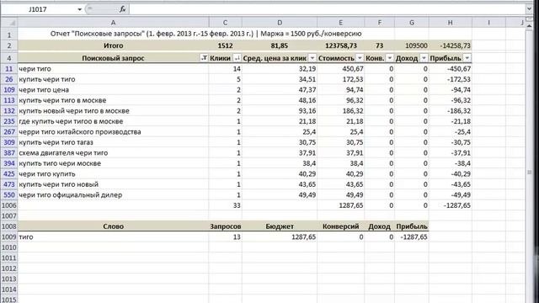Click cell 'купить чери тиго тагаз'
The image size is (539, 303).
(x=113, y=142)
